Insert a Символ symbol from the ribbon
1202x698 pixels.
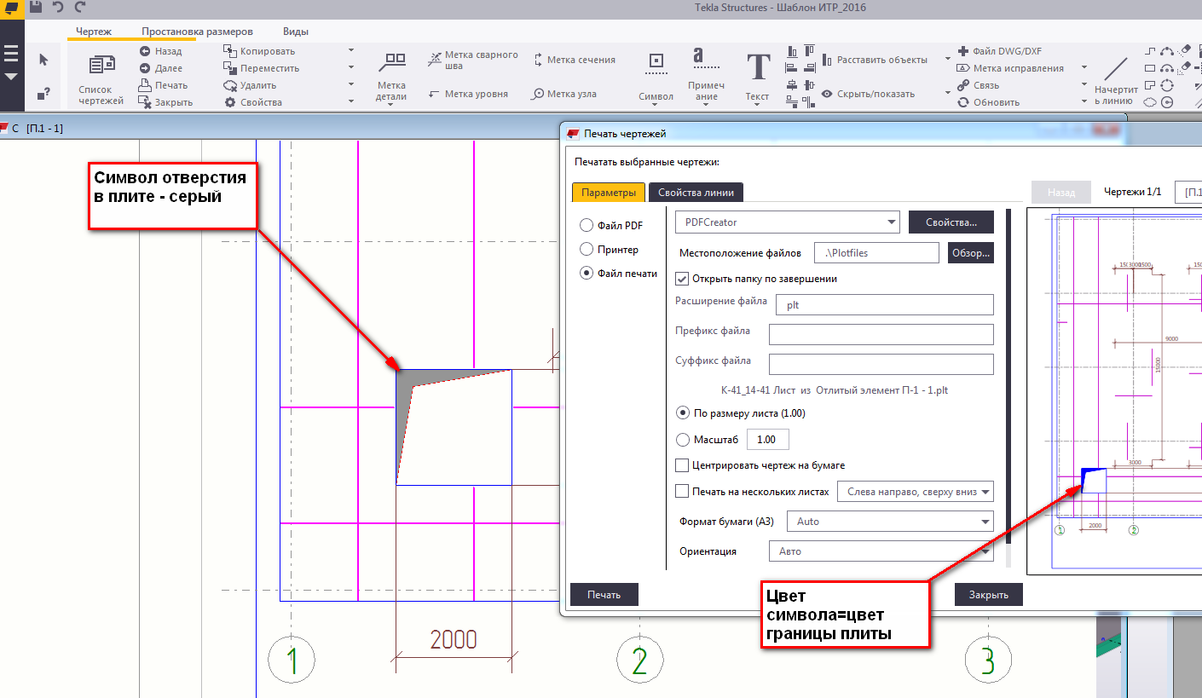coord(656,77)
